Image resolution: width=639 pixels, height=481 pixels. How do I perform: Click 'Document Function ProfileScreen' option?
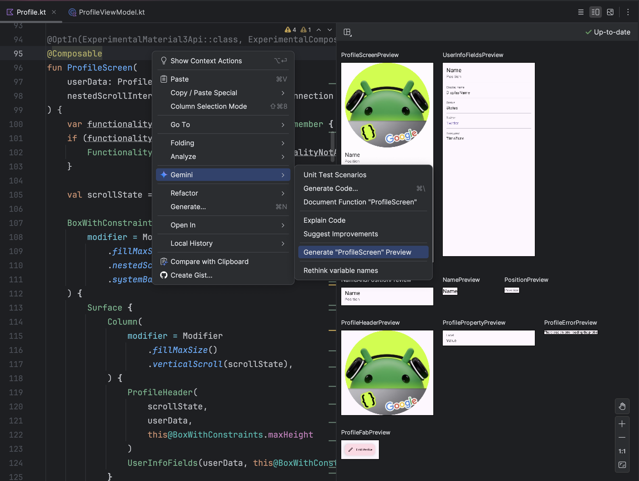point(360,202)
